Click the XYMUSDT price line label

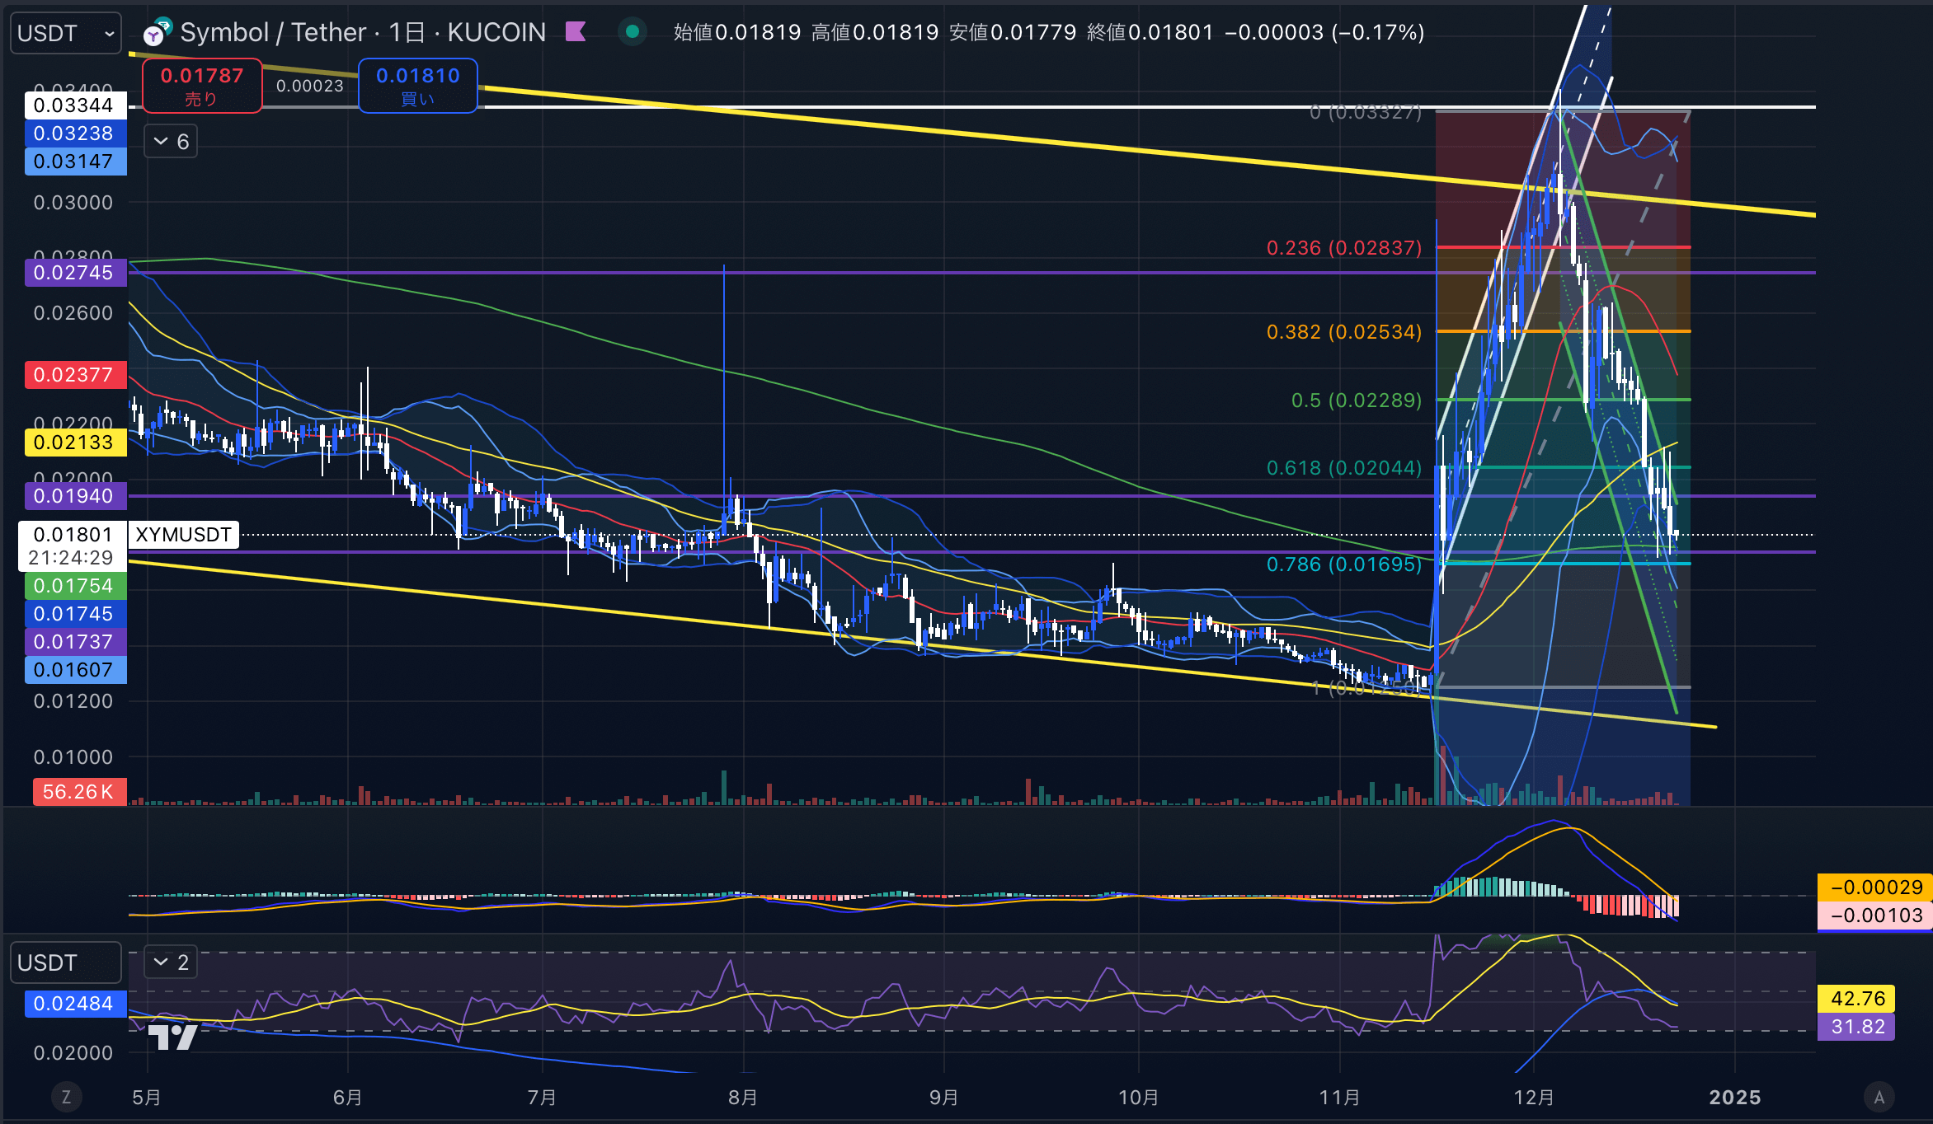coord(183,535)
